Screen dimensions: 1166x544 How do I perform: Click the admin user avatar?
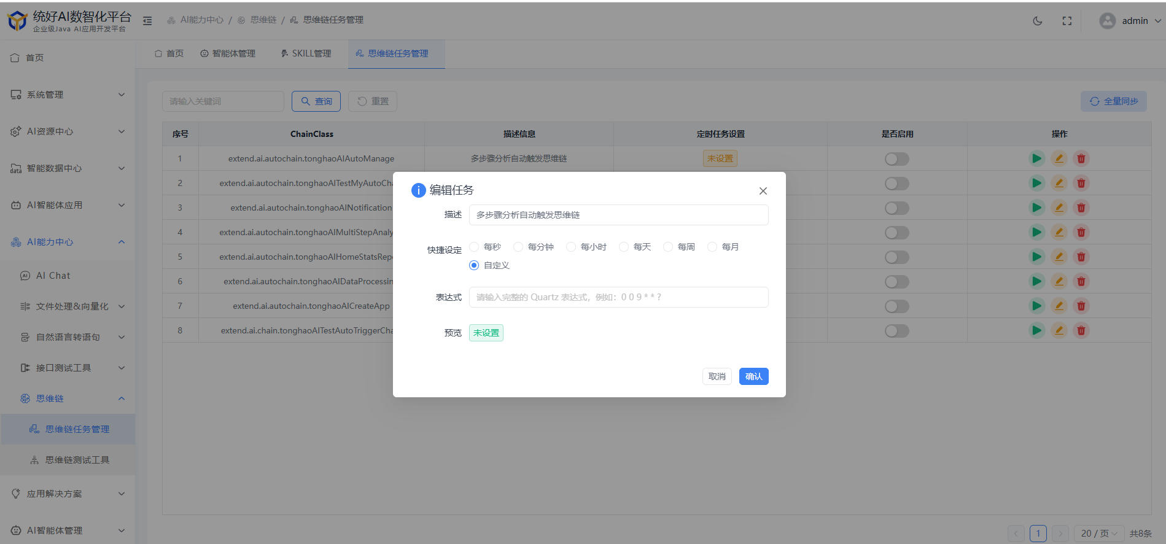click(1107, 21)
